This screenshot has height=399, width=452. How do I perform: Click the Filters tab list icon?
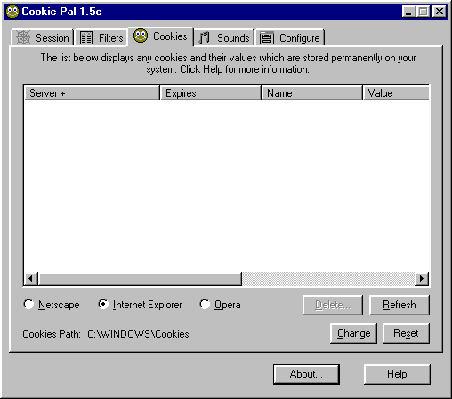tap(86, 38)
